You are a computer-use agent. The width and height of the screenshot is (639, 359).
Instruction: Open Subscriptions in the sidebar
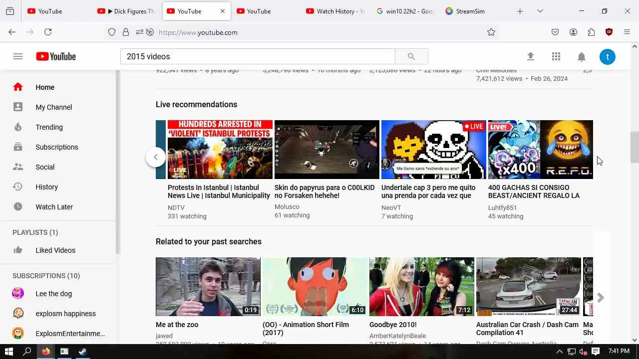point(58,147)
